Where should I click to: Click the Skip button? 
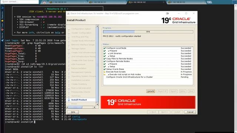tap(191, 91)
